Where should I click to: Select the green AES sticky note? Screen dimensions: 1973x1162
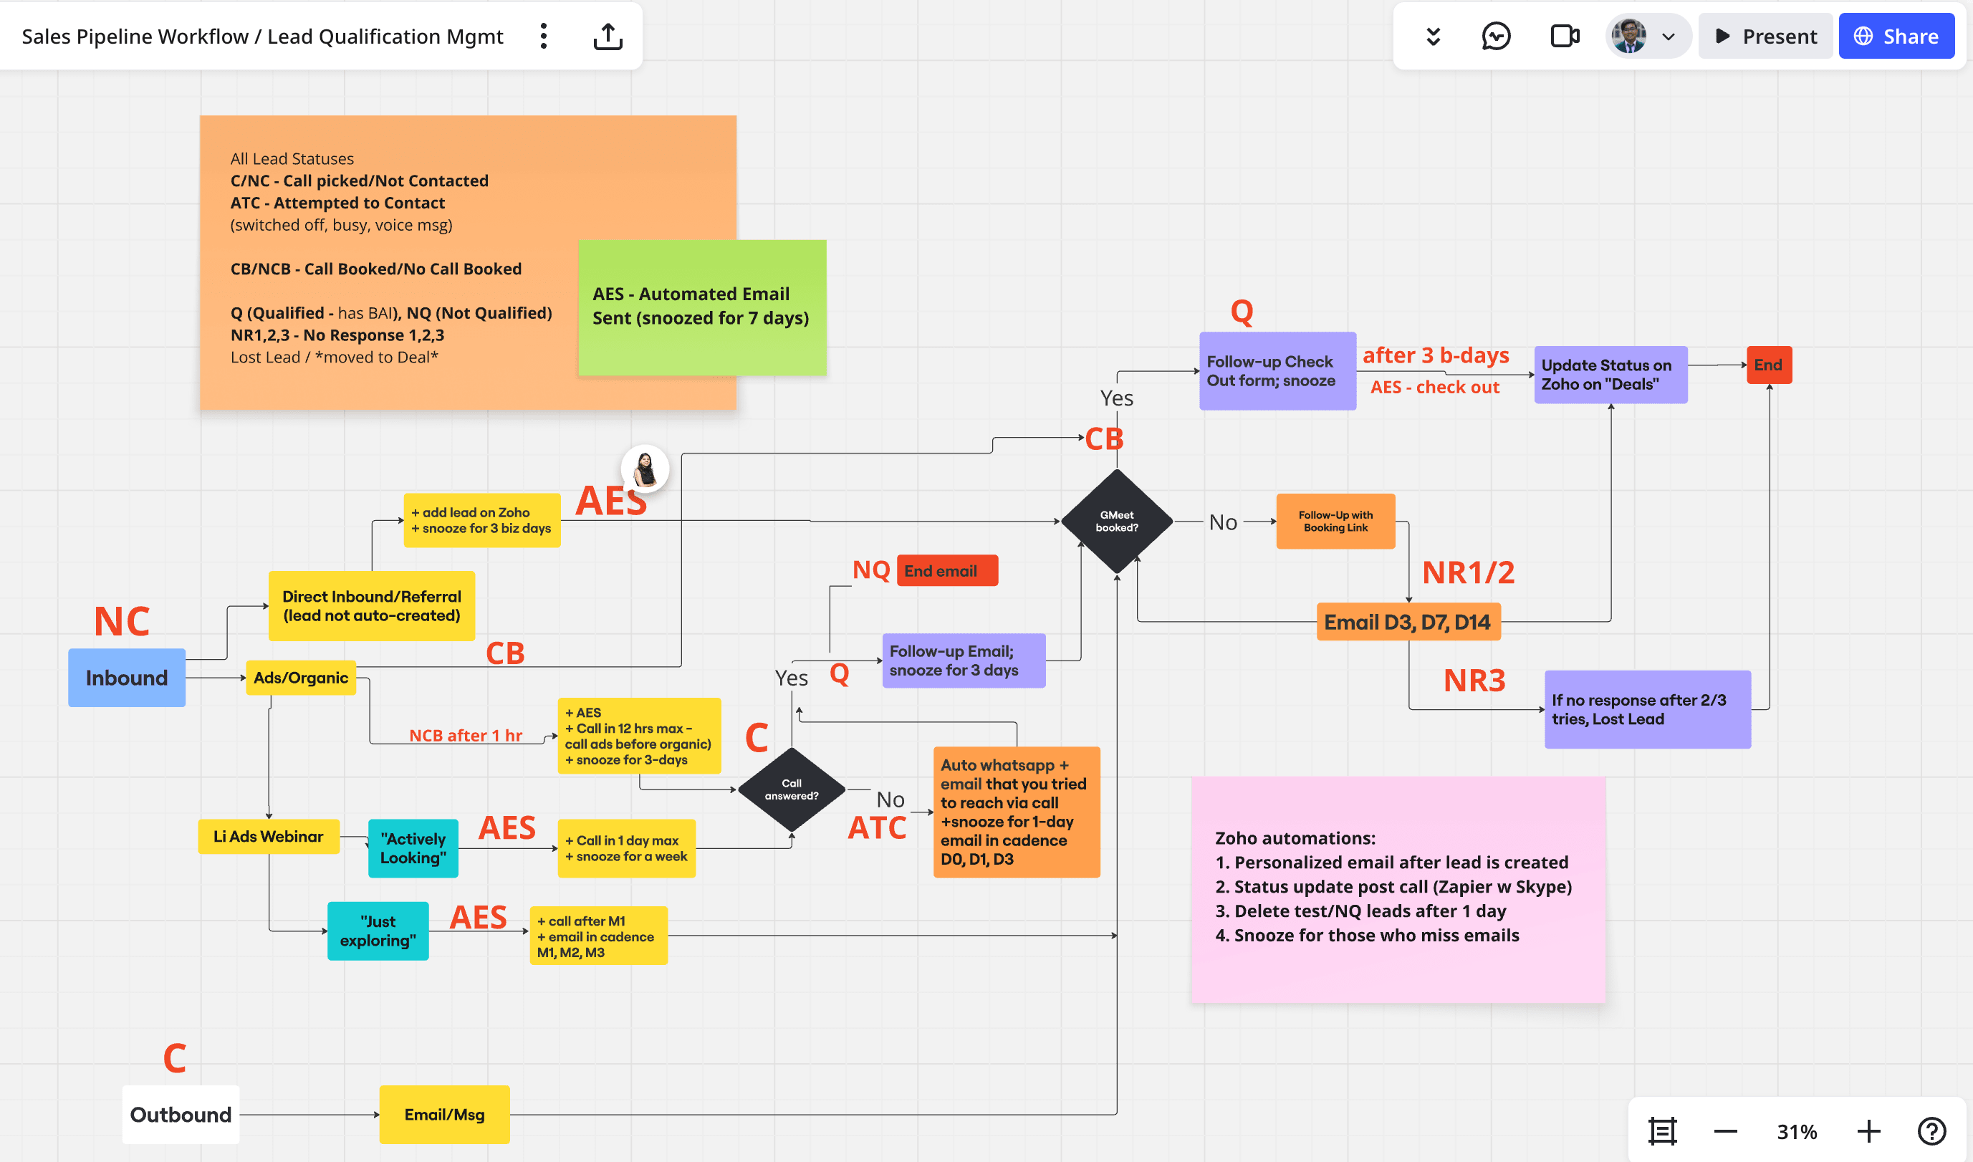[x=701, y=307]
